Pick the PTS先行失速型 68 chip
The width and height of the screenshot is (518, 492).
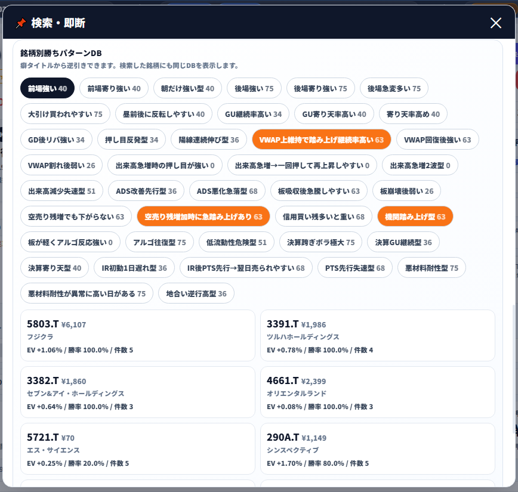coord(355,267)
